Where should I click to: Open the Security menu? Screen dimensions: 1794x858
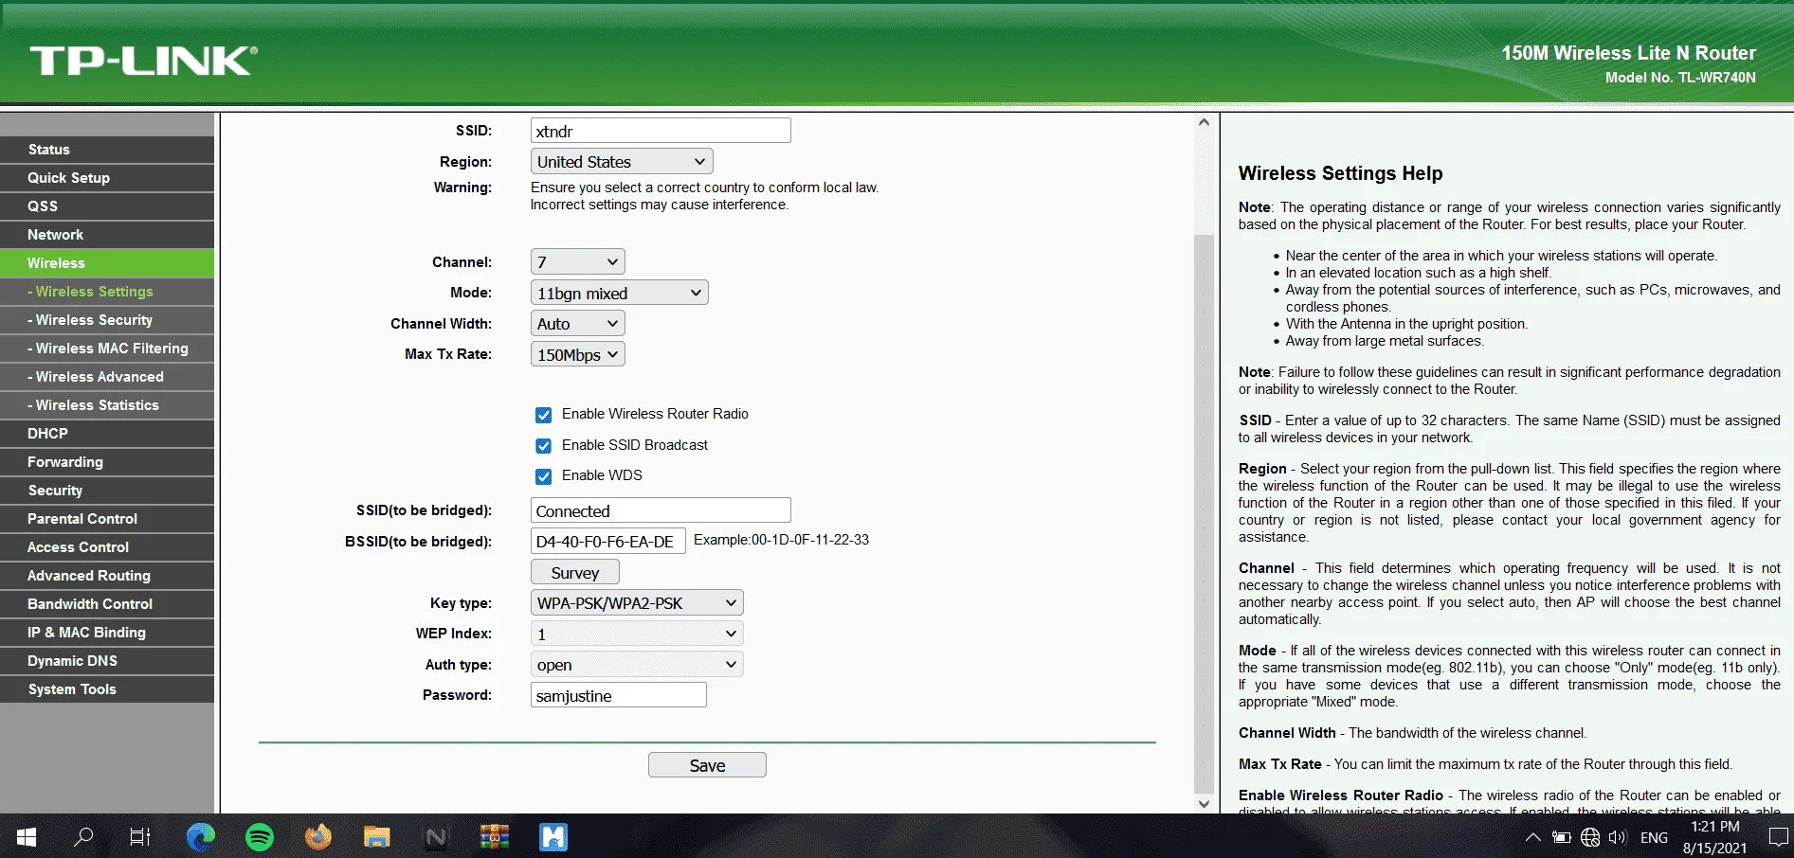click(107, 491)
